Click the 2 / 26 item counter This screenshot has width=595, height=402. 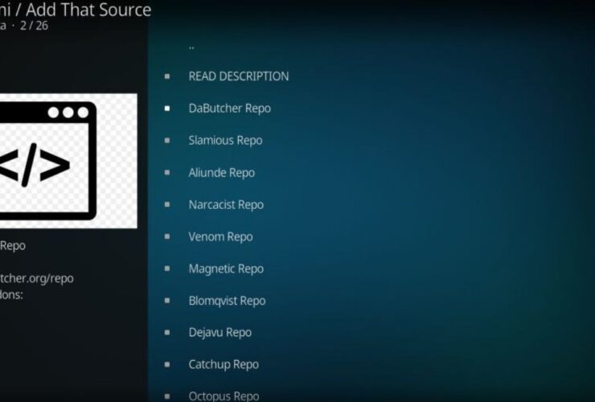[x=34, y=26]
